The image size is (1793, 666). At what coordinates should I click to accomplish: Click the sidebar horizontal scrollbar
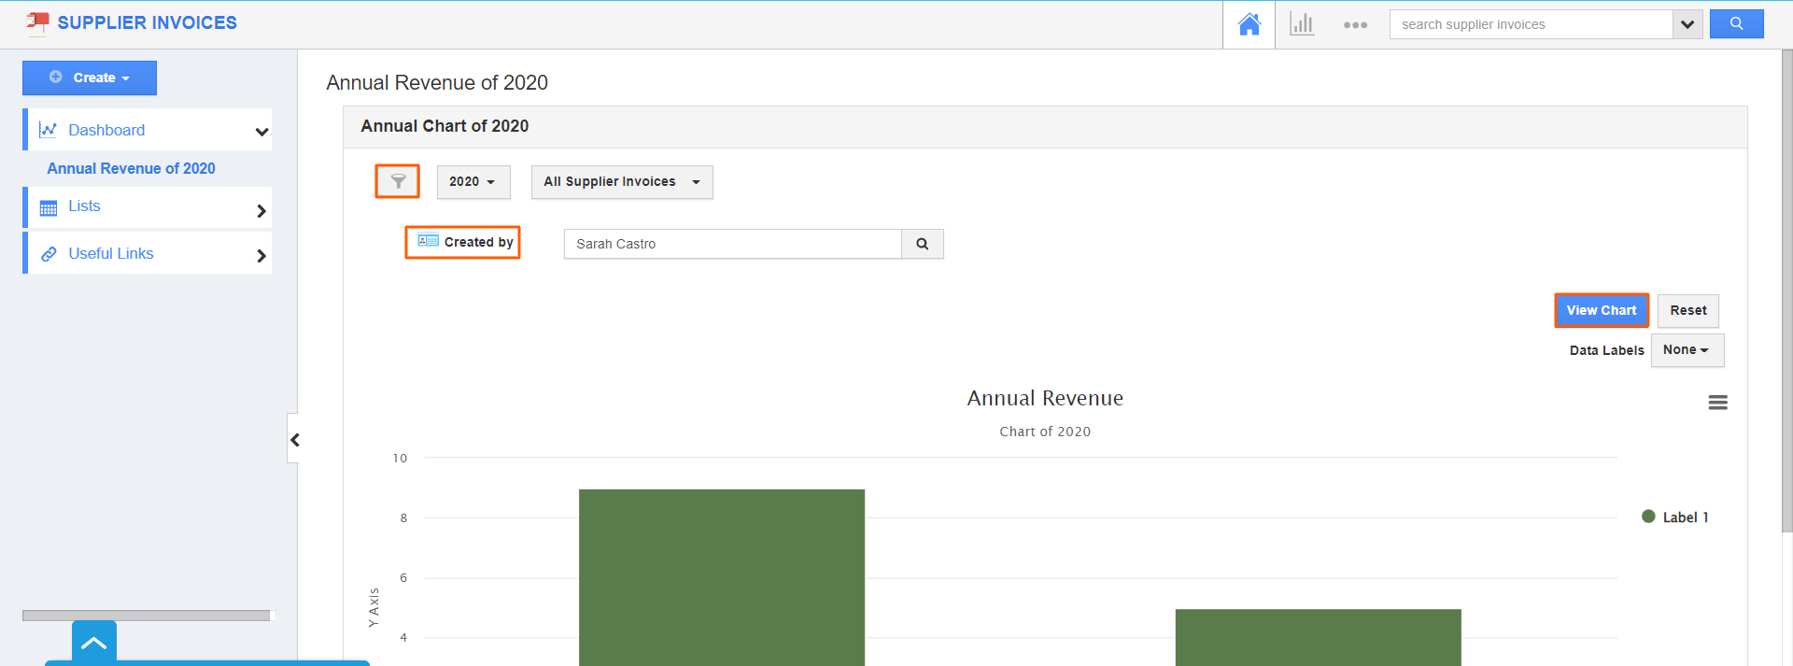pyautogui.click(x=147, y=616)
